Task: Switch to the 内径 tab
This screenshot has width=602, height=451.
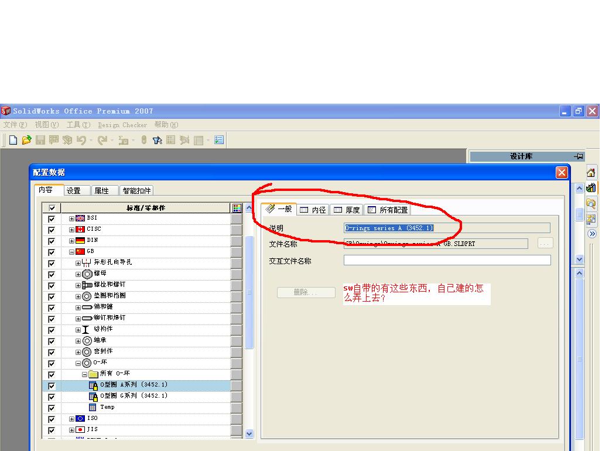Action: tap(313, 210)
